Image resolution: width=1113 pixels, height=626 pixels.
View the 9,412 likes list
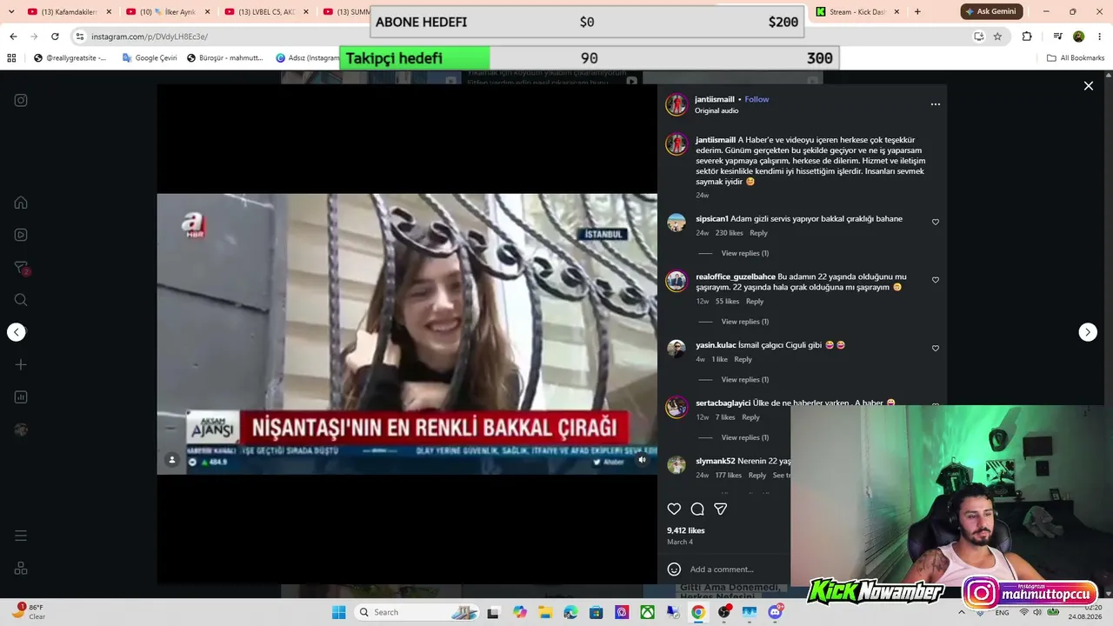[686, 530]
